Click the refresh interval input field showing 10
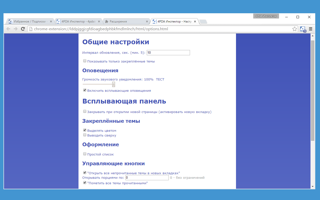This screenshot has height=200, width=320. point(168,52)
